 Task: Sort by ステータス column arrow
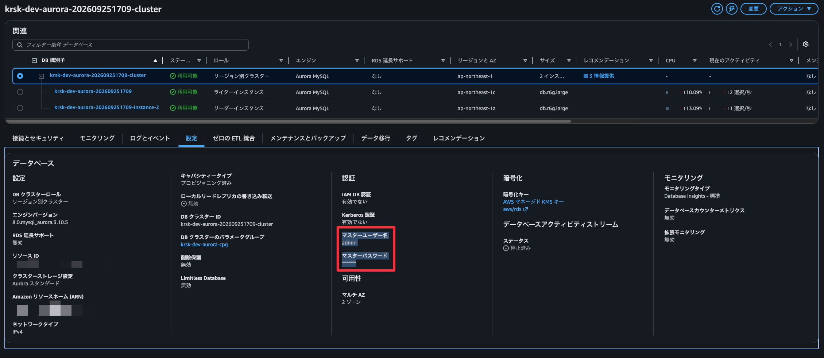(x=199, y=61)
